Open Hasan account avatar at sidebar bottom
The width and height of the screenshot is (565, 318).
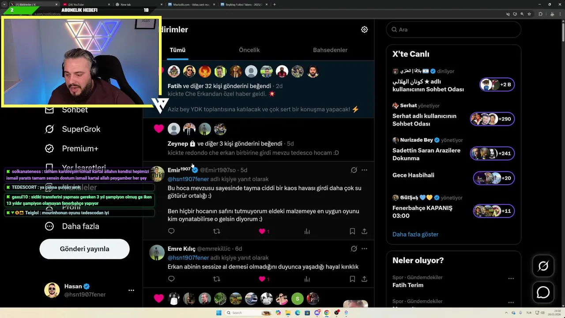pyautogui.click(x=52, y=290)
